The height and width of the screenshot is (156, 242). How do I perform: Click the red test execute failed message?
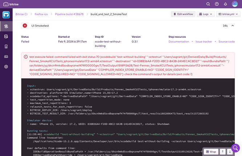coord(129,65)
